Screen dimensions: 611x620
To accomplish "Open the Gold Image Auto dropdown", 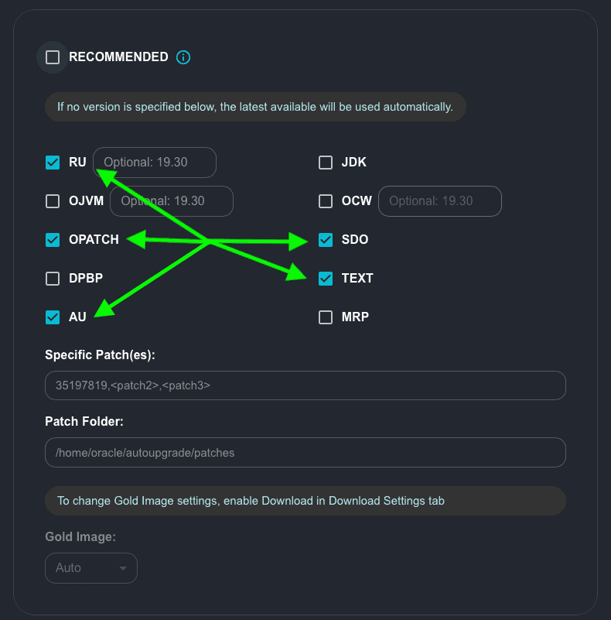I will [x=90, y=568].
